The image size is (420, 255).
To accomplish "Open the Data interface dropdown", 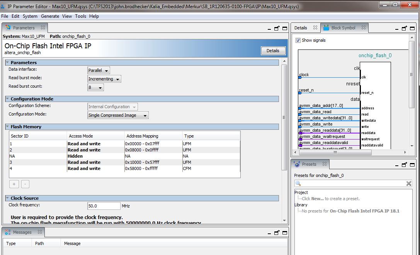I will [x=99, y=70].
